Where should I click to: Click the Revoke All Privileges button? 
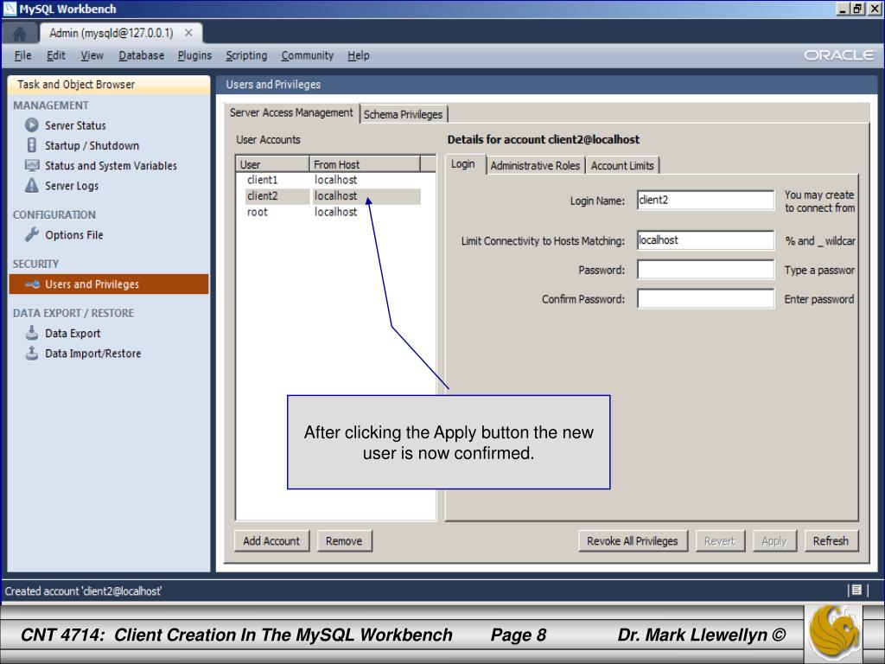point(632,541)
